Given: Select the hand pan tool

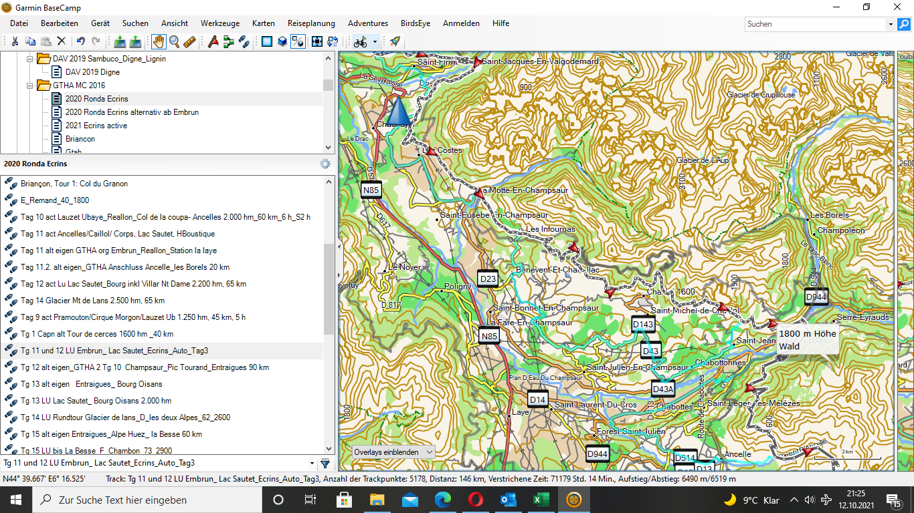Looking at the screenshot, I should 159,41.
